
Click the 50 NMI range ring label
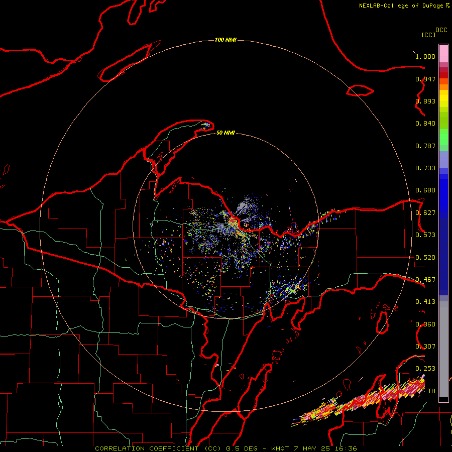pos(225,133)
